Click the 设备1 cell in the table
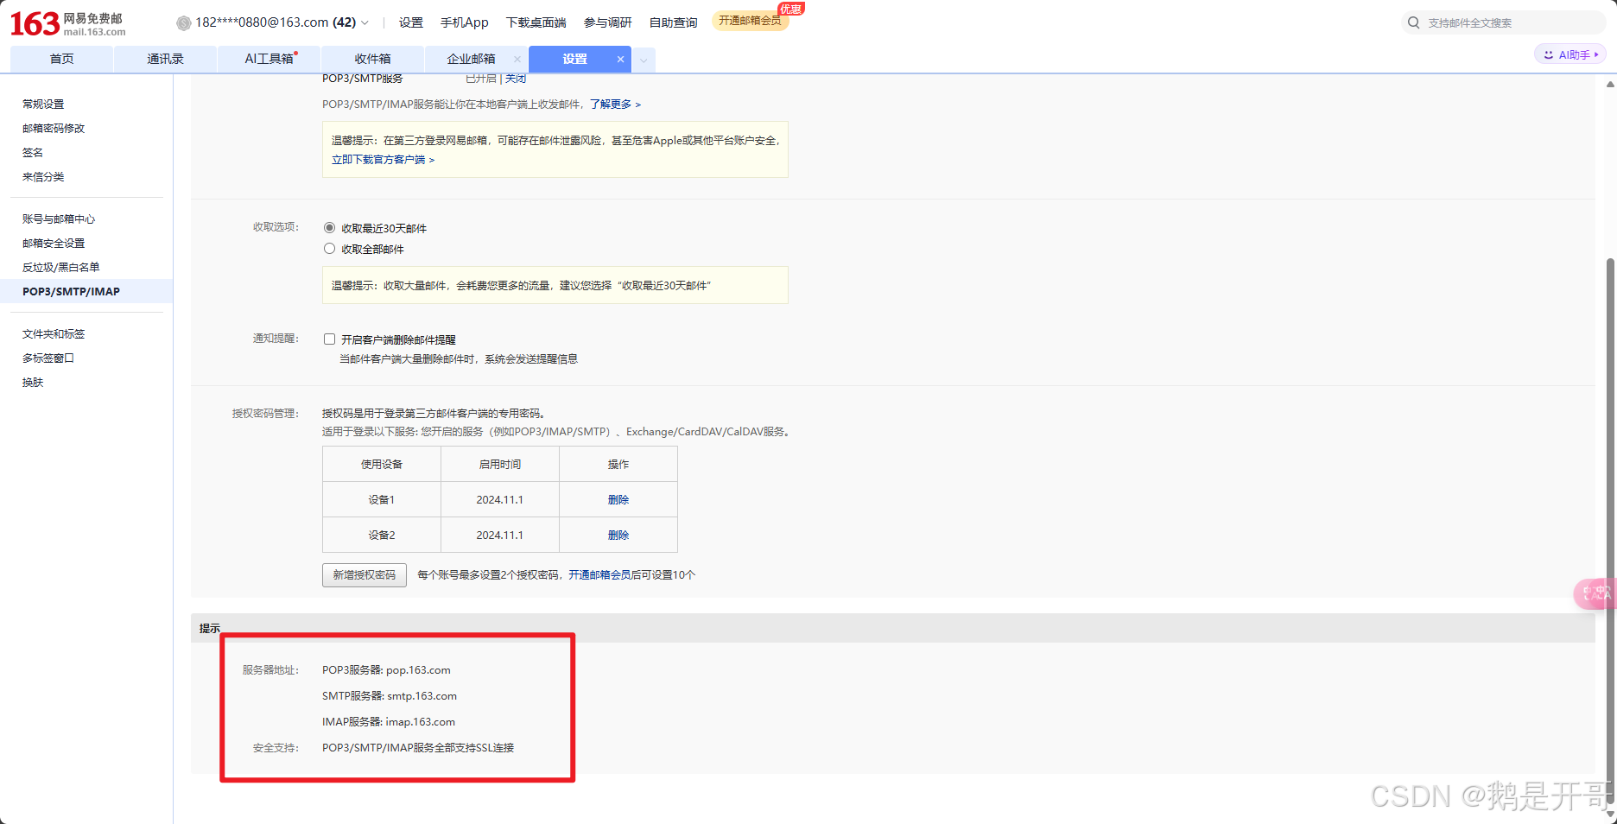Viewport: 1617px width, 824px height. pyautogui.click(x=382, y=499)
